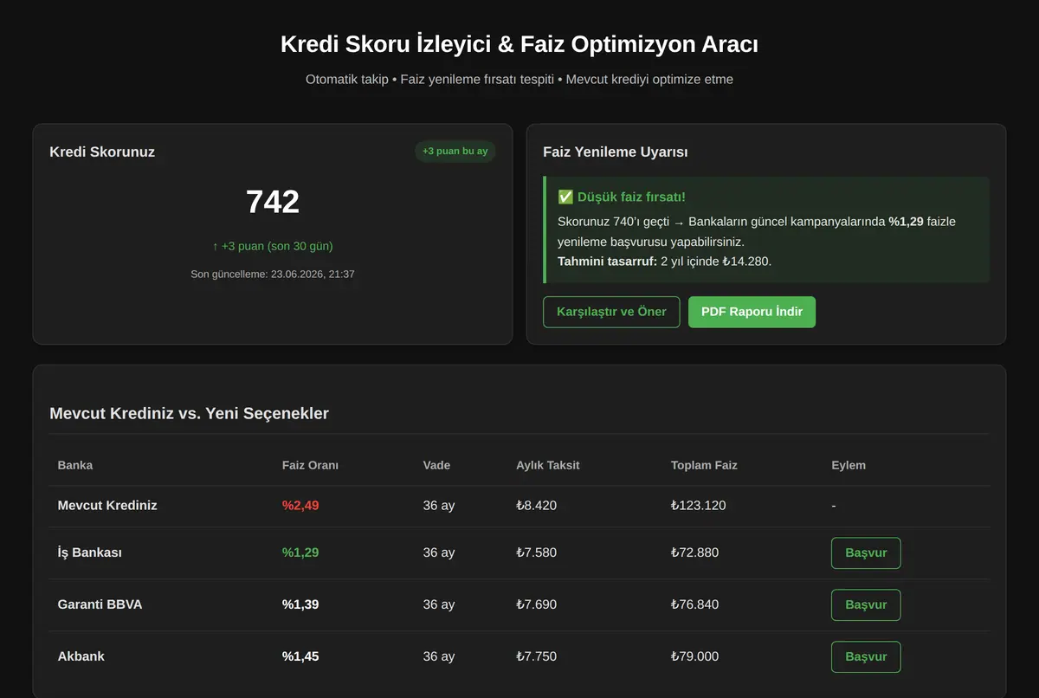Click the green checkmark icon in alert
Screen dimensions: 1039x698
565,197
